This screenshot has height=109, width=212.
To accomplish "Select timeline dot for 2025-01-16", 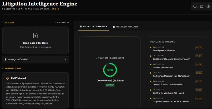I will coord(151,90).
